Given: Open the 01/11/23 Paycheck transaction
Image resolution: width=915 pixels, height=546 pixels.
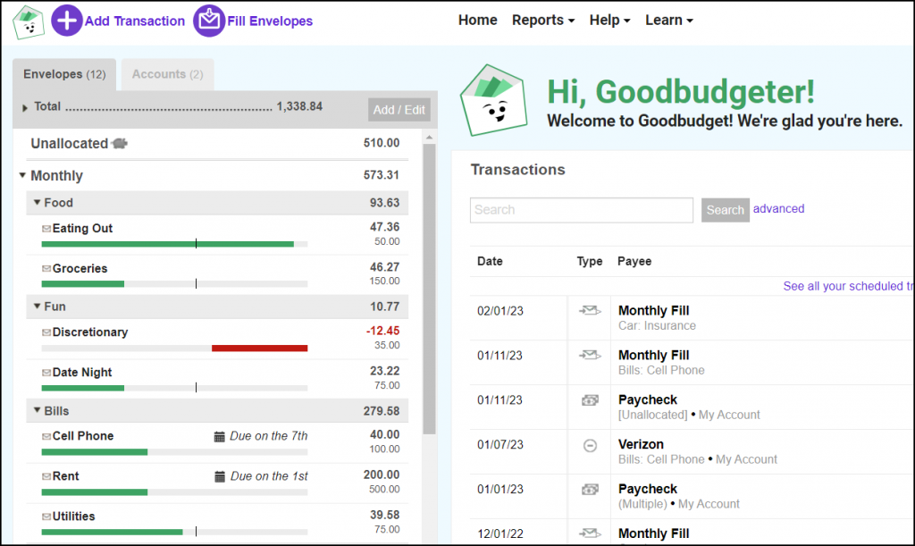Looking at the screenshot, I should (x=648, y=400).
